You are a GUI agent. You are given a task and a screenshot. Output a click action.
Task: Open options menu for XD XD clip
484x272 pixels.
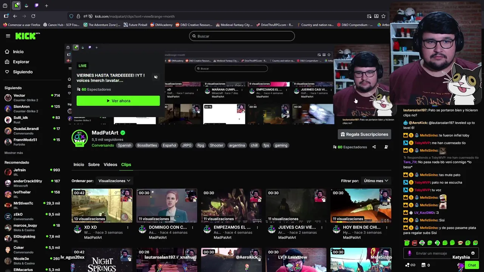(x=128, y=228)
